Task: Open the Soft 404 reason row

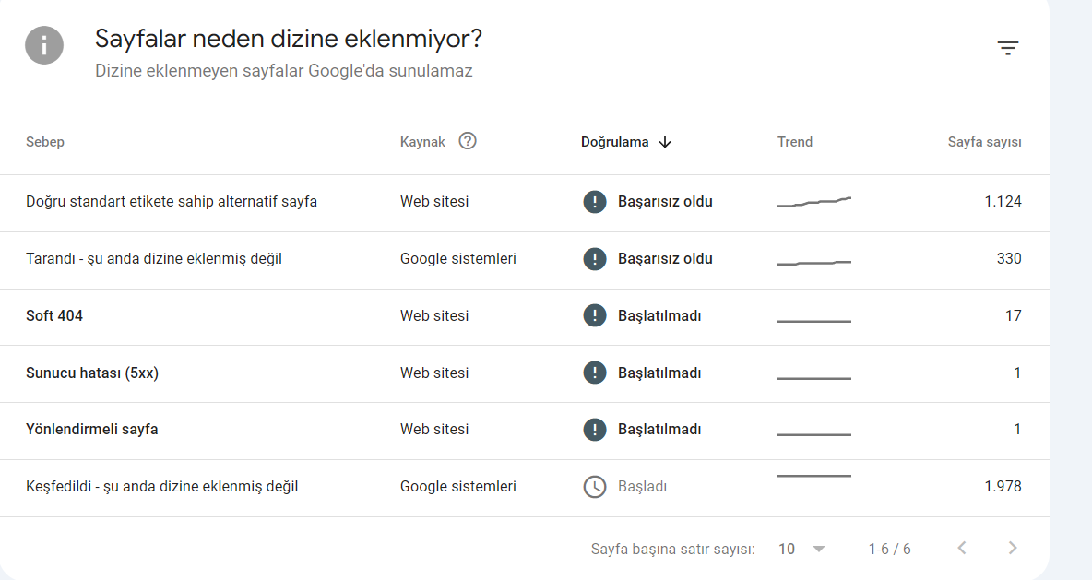Action: click(525, 316)
